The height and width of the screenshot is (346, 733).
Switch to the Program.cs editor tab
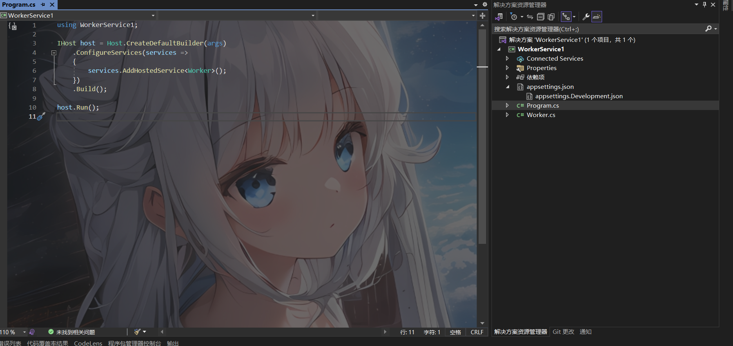19,5
